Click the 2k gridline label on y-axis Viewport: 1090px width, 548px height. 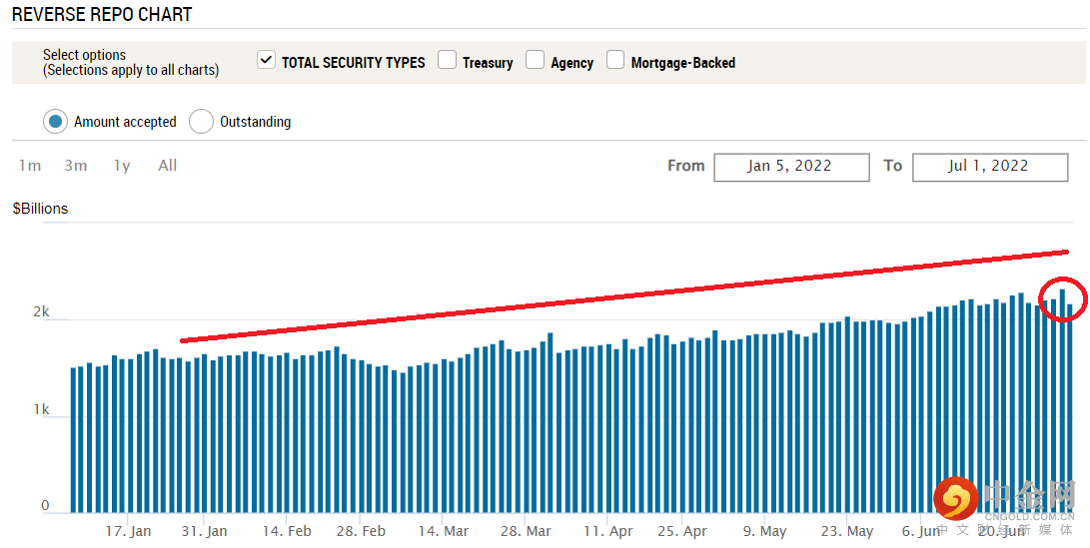click(41, 312)
